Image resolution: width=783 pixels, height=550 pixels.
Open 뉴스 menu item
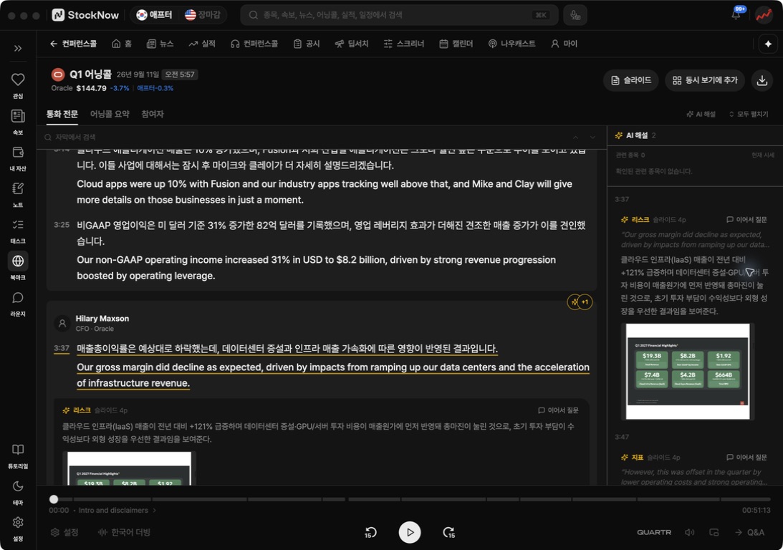coord(160,44)
